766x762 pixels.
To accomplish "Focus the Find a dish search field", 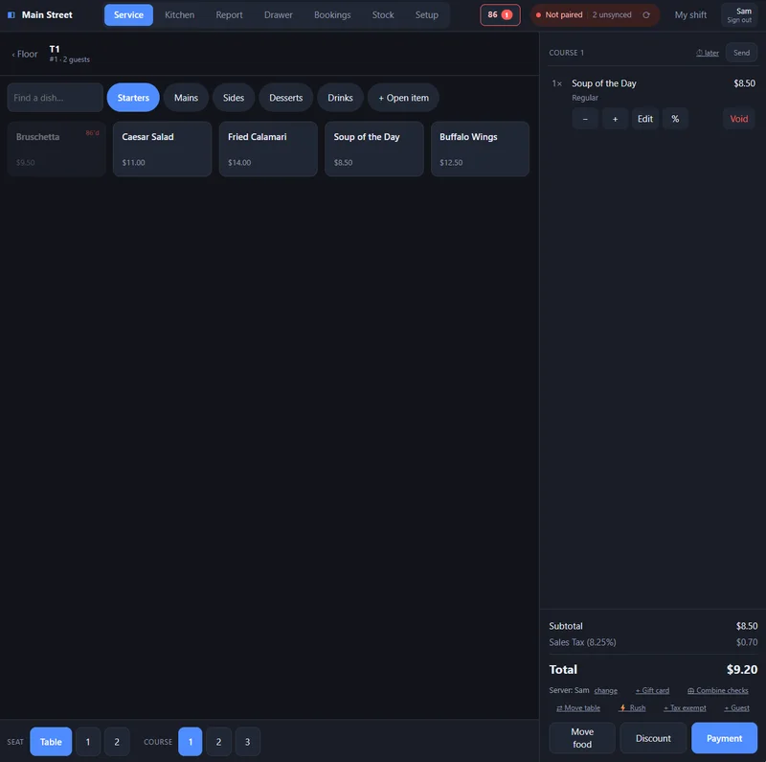I will 55,98.
